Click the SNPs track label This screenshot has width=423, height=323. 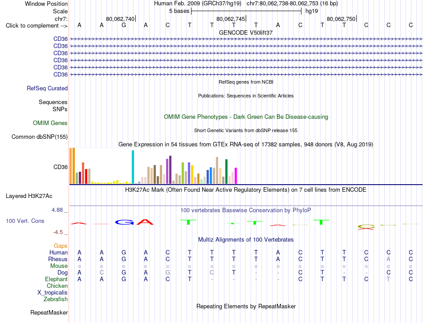point(60,109)
